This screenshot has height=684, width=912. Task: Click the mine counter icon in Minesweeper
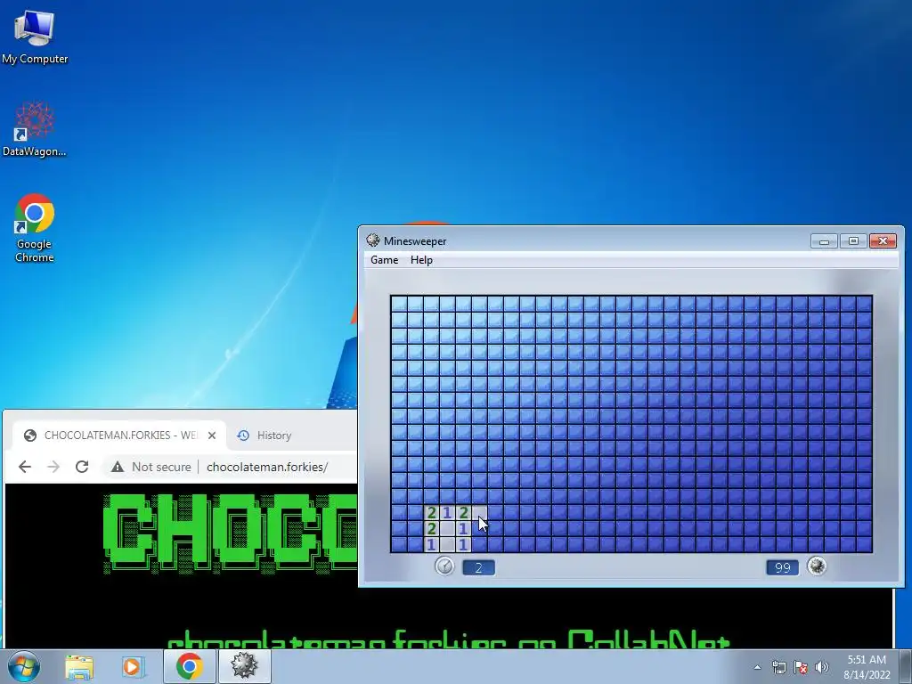click(x=817, y=566)
